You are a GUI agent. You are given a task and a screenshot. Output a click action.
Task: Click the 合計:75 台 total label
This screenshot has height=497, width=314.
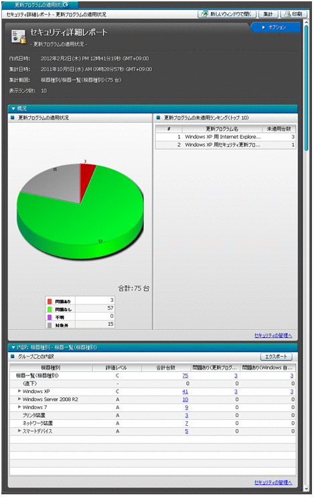pyautogui.click(x=134, y=288)
